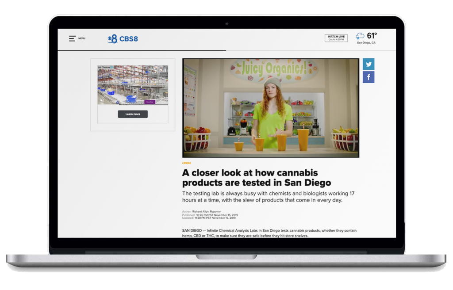Click the cloud weather icon
This screenshot has height=290, width=453.
pyautogui.click(x=360, y=36)
